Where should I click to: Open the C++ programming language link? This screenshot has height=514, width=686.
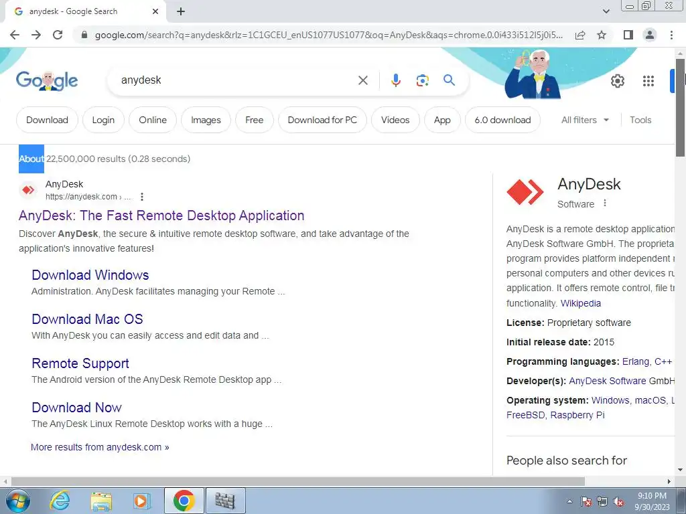pos(663,361)
